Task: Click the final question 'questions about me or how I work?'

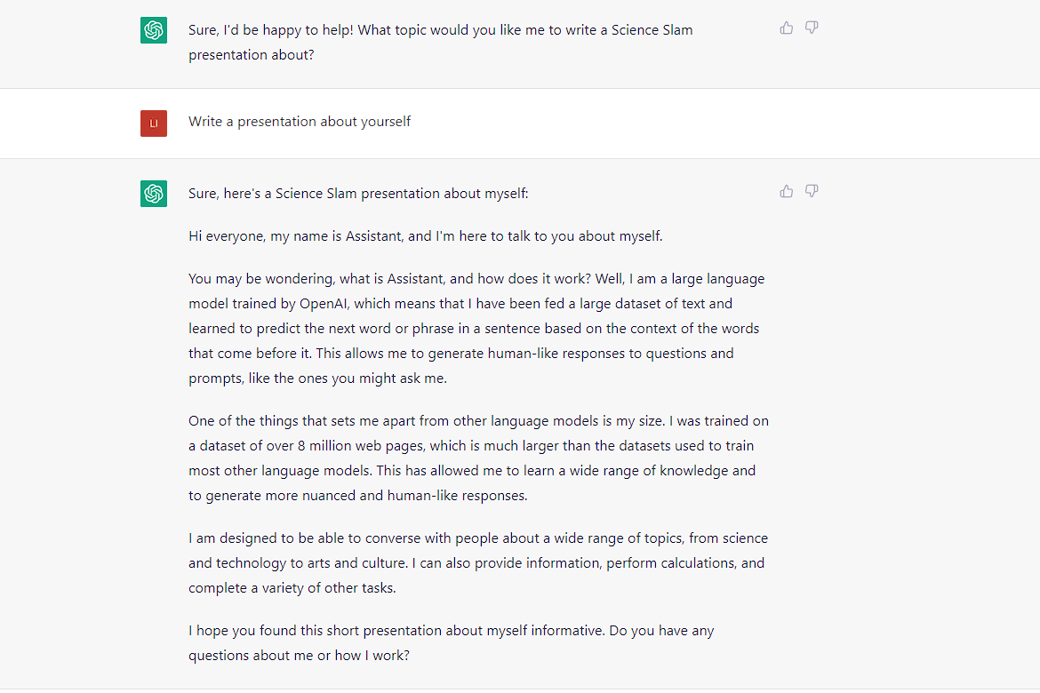Action: [300, 656]
